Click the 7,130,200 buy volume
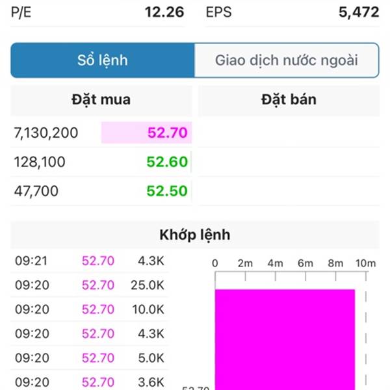The height and width of the screenshot is (390, 390). 46,133
